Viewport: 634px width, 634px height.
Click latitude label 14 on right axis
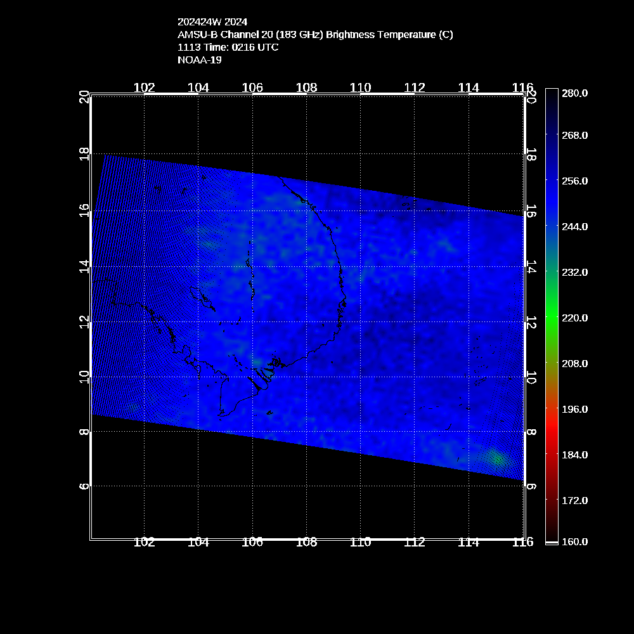[x=531, y=267]
